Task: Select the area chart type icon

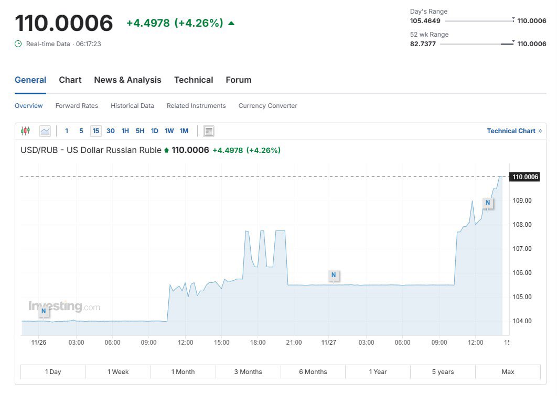Action: pyautogui.click(x=45, y=131)
